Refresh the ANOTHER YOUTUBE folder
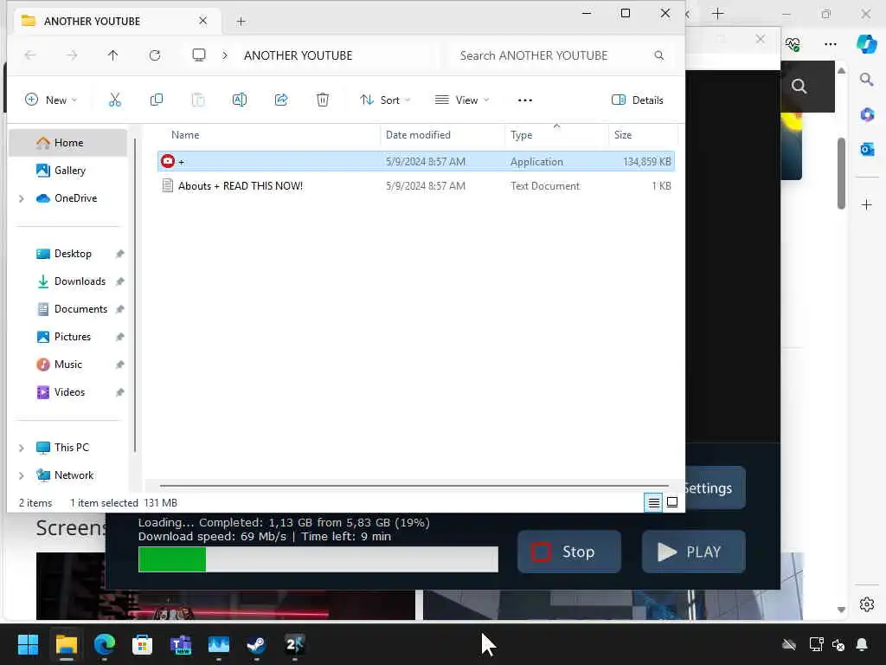The image size is (886, 665). pos(155,55)
